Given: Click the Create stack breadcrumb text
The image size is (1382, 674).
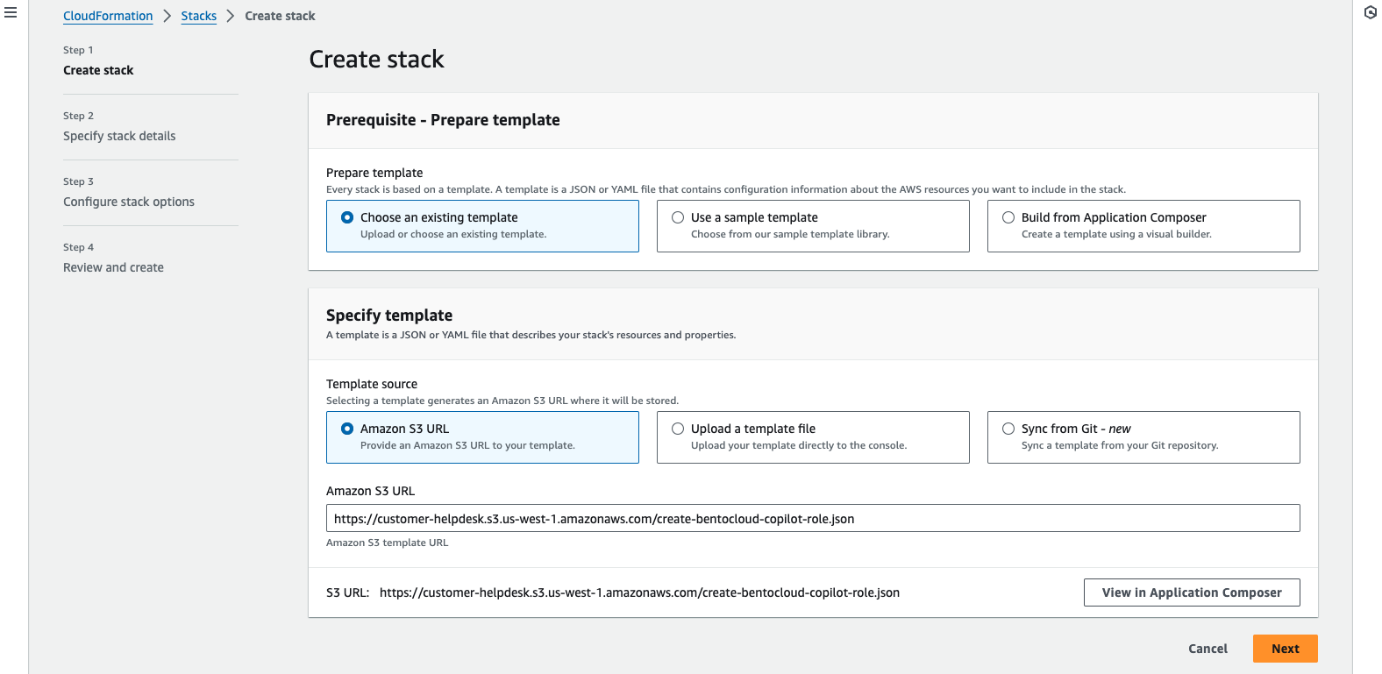Looking at the screenshot, I should click(x=280, y=16).
